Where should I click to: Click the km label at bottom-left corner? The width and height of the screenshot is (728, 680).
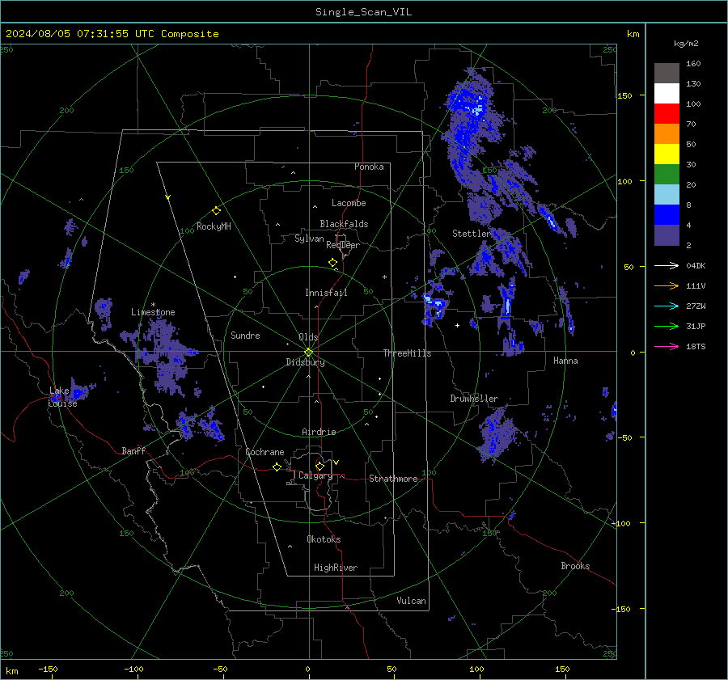pos(12,671)
